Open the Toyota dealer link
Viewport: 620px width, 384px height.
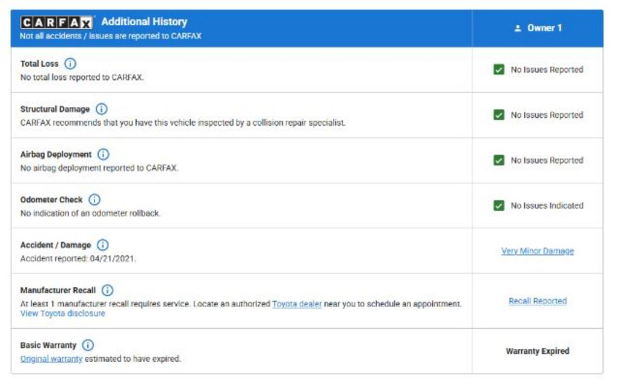tap(297, 304)
